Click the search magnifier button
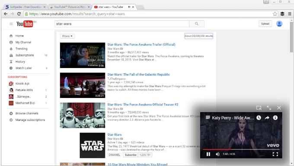This screenshot has height=166, width=294. coord(197,24)
